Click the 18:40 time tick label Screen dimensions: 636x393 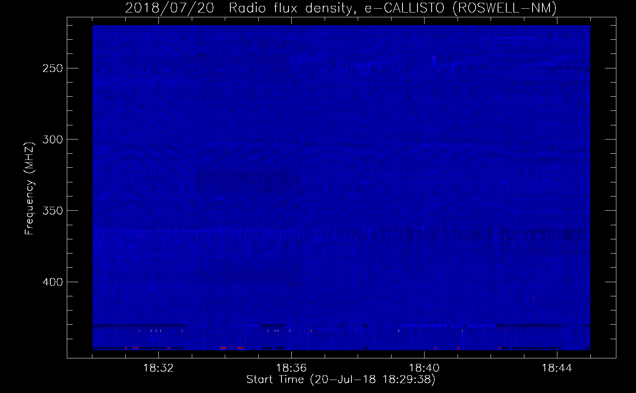[x=424, y=368]
